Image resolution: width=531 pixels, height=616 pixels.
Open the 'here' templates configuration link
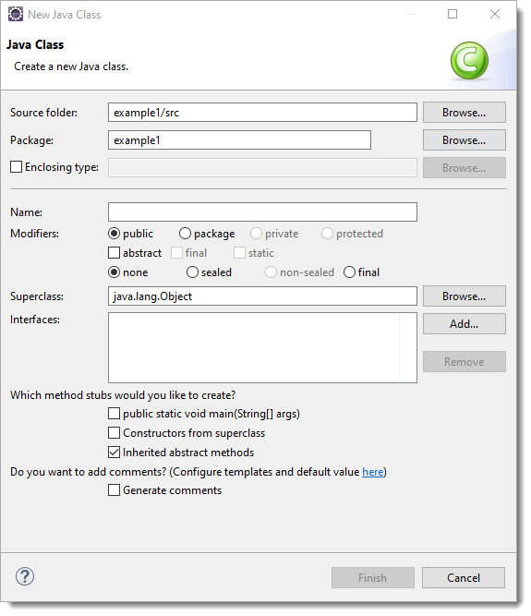coord(373,471)
